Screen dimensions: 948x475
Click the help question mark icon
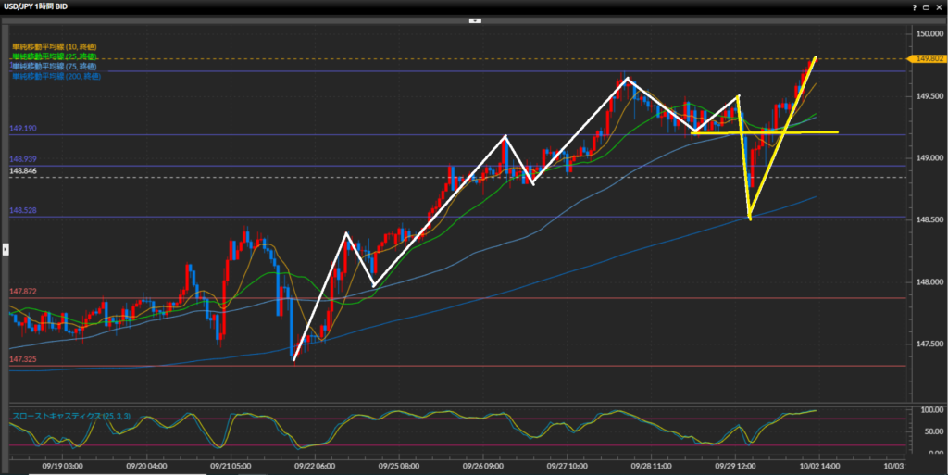[x=913, y=6]
